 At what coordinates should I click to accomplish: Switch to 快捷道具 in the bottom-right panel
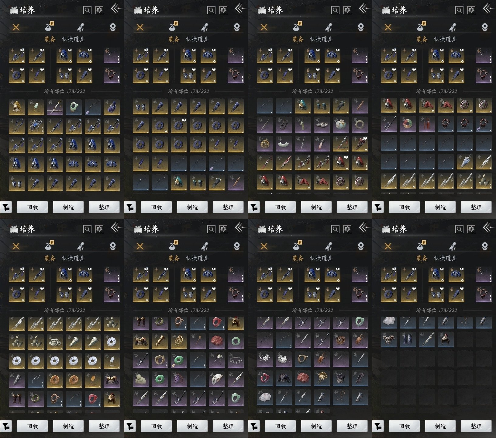pos(445,258)
